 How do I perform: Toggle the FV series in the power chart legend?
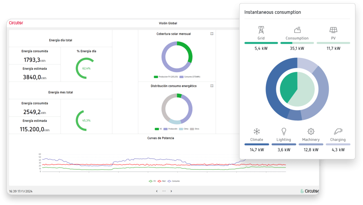pos(152,180)
